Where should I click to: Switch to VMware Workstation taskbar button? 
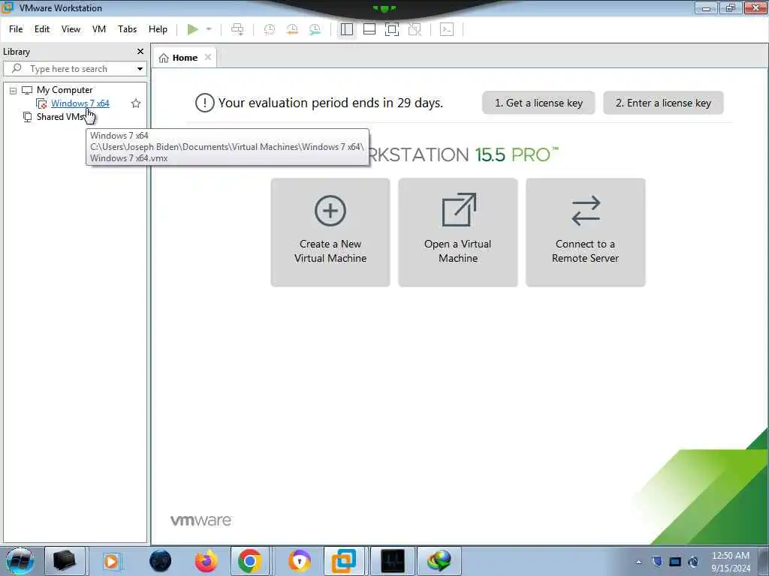click(344, 561)
